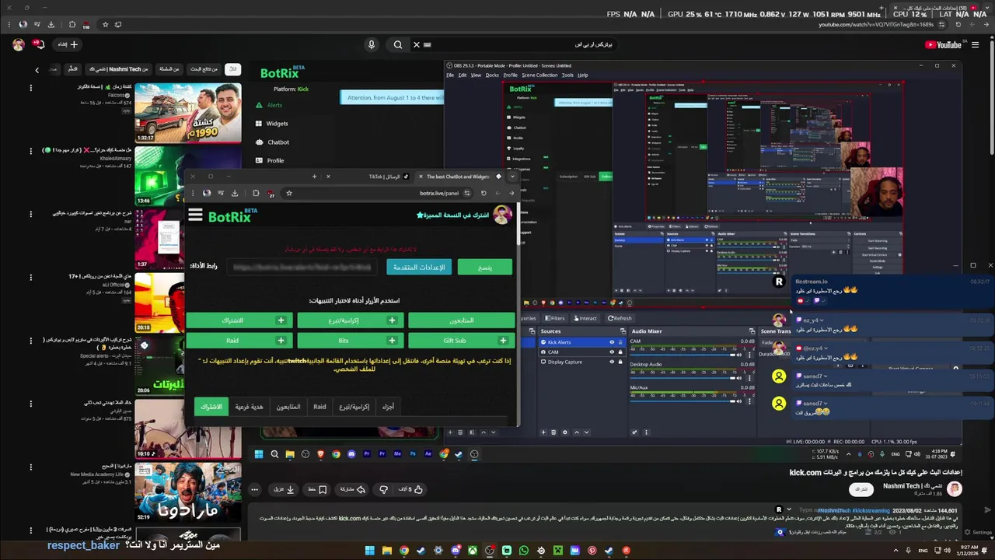Open the three-dot menu of the first sidebar video
995x560 pixels.
pyautogui.click(x=31, y=88)
